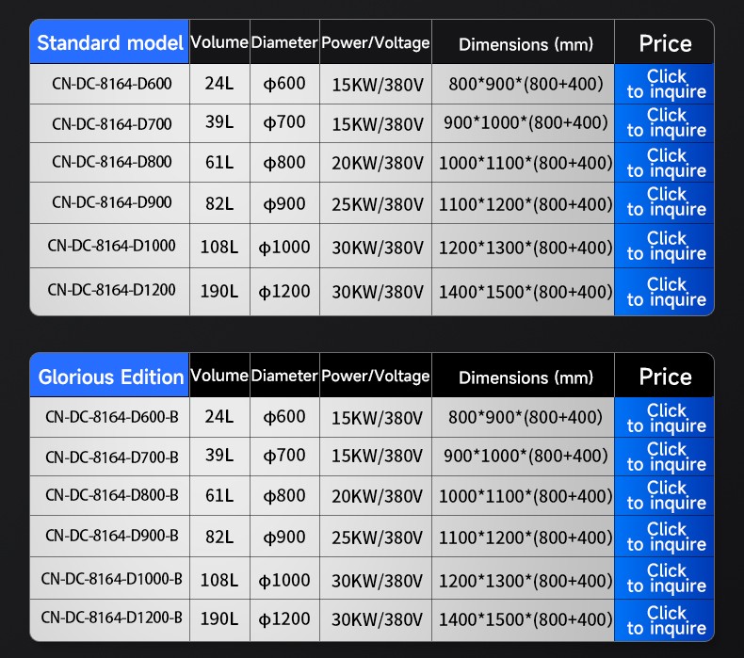Click Power/Voltage header in Glorious Edition table
This screenshot has width=744, height=658.
(x=376, y=377)
